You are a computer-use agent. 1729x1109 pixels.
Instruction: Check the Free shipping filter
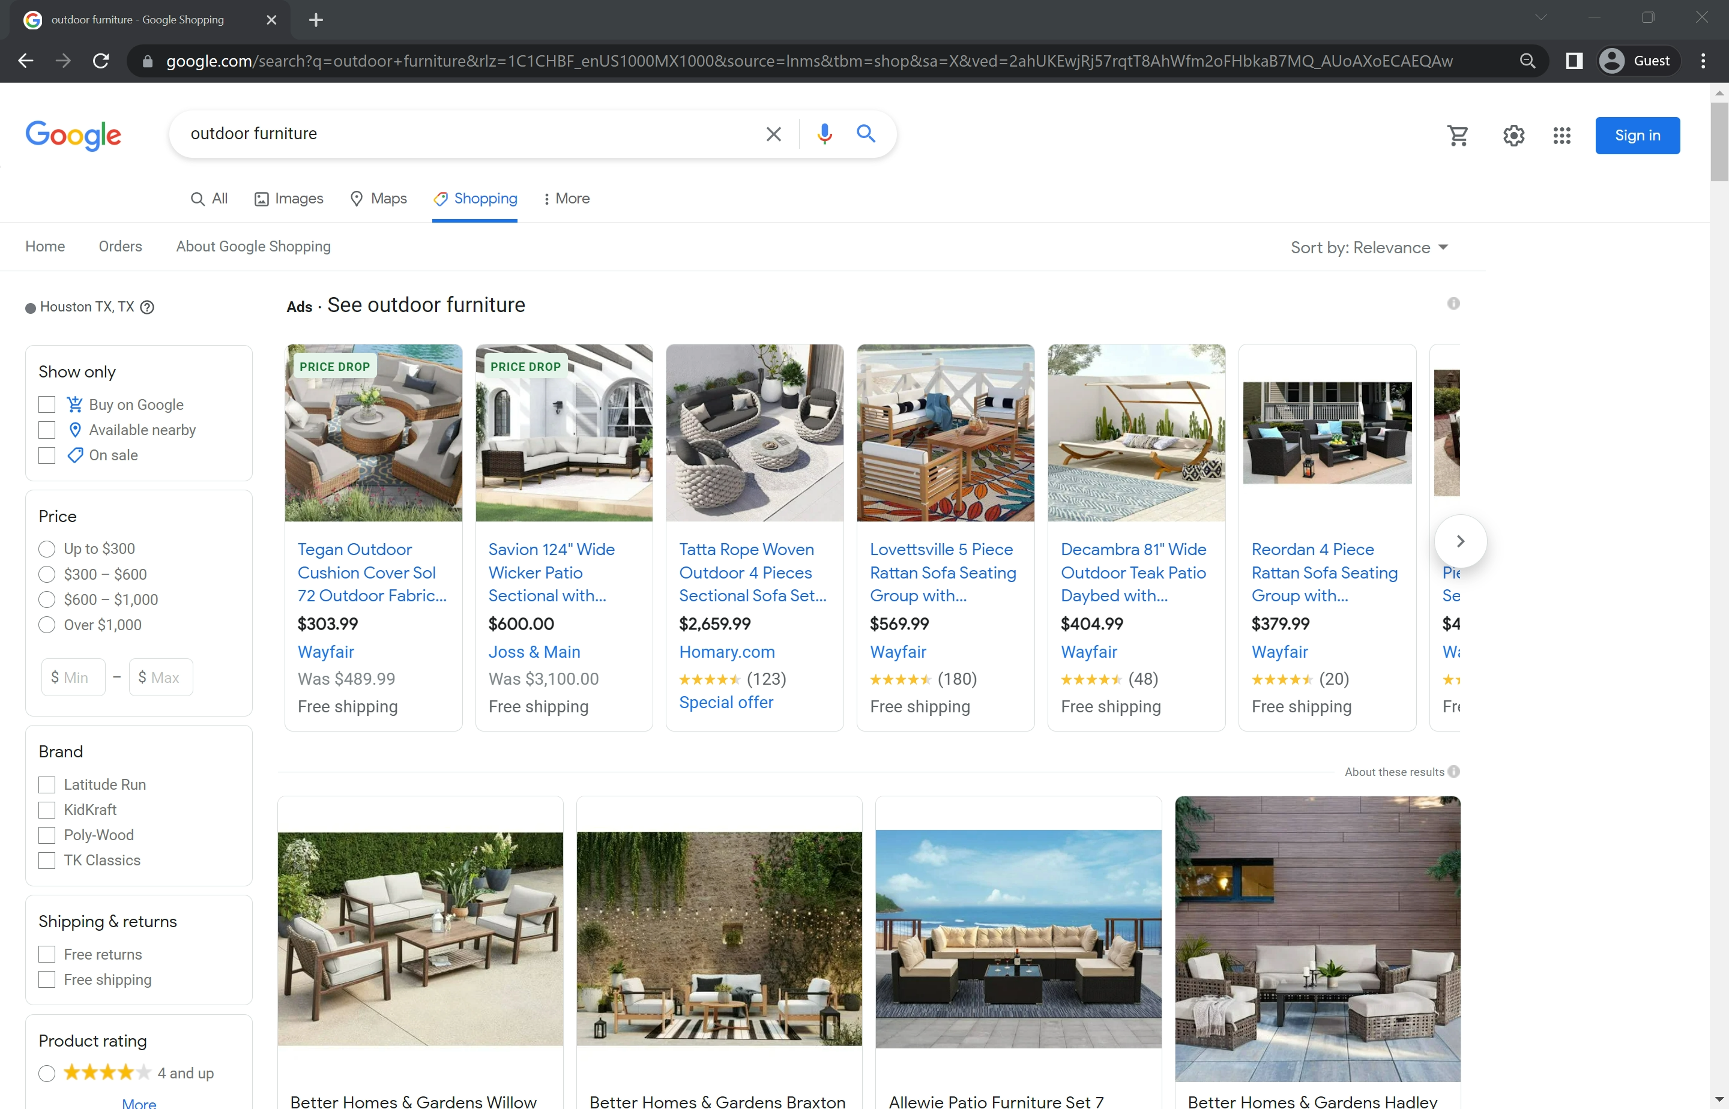tap(47, 979)
